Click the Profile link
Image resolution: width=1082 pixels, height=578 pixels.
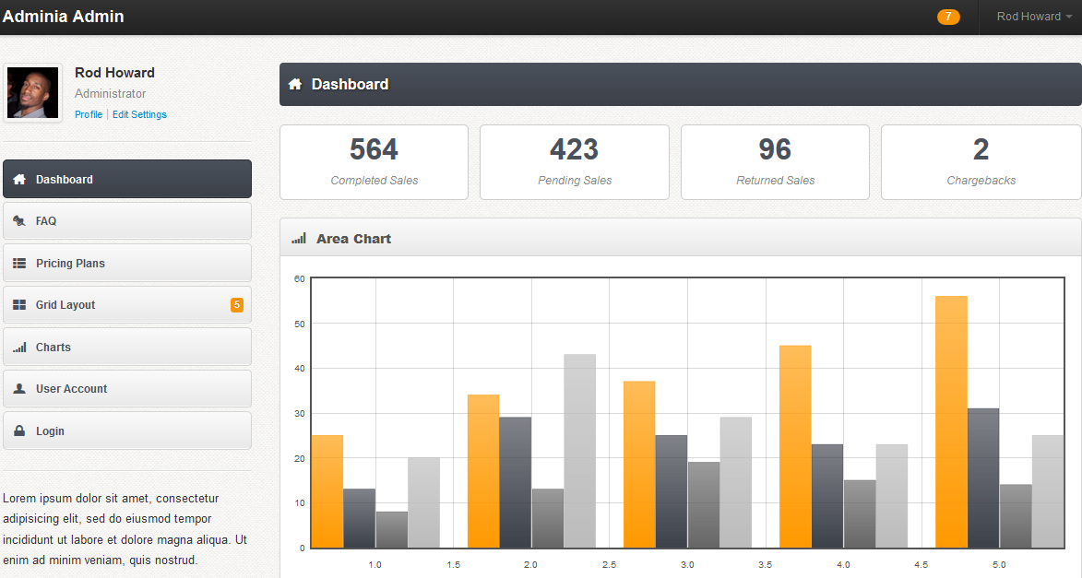click(89, 114)
